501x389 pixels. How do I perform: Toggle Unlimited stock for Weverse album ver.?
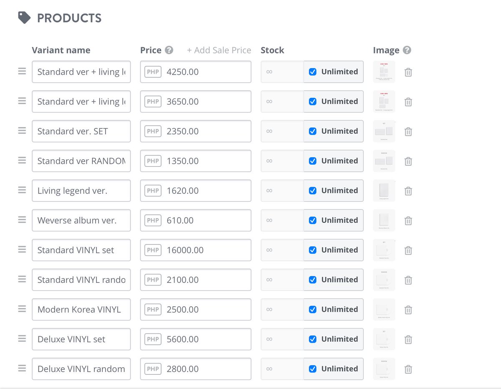tap(313, 220)
